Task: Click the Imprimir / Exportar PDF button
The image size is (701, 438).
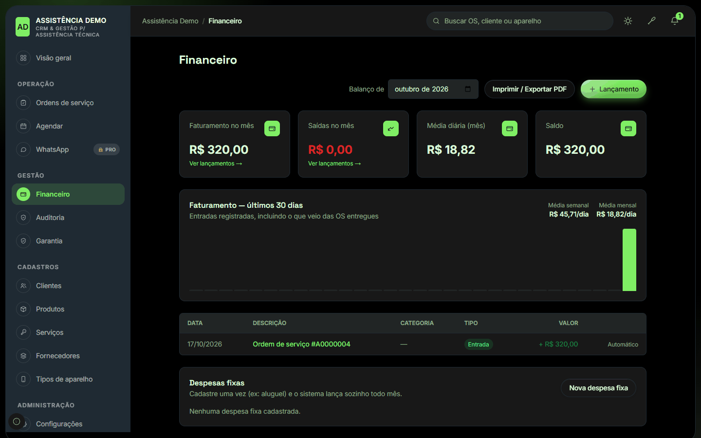Action: [x=529, y=89]
